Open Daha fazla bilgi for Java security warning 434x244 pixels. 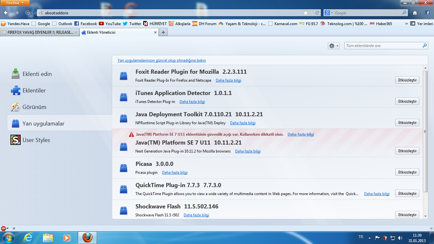(301, 134)
